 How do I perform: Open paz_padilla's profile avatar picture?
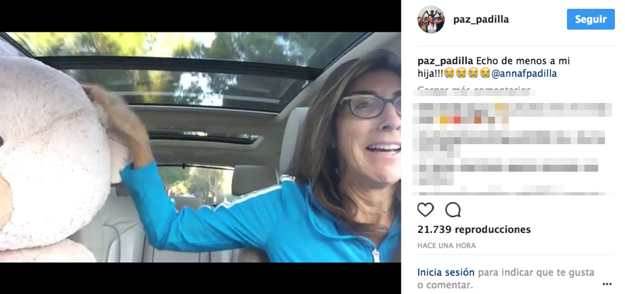(431, 19)
